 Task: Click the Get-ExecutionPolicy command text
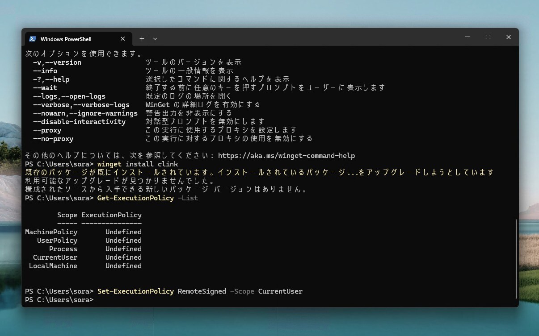135,198
